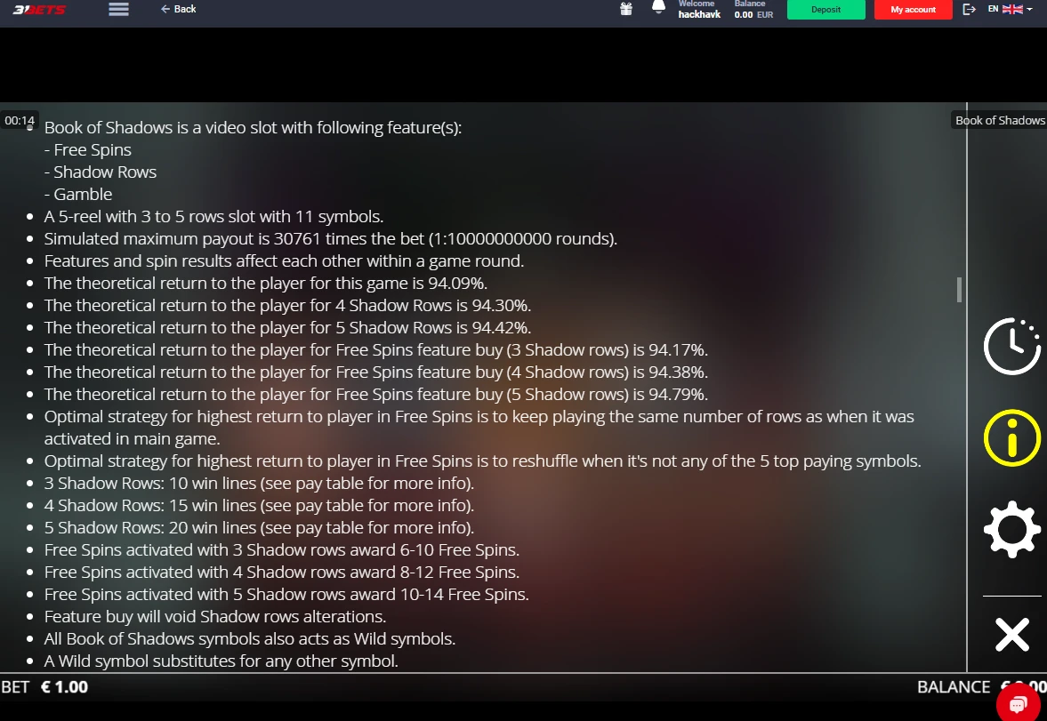1047x721 pixels.
Task: Click the info panel scrollbar thumb
Action: (959, 290)
